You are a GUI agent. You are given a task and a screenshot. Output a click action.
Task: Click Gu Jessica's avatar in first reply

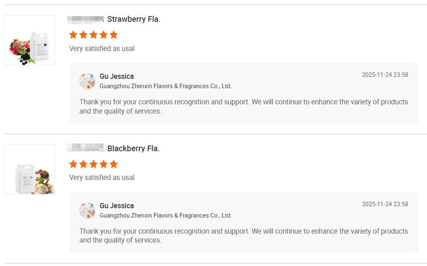(87, 81)
